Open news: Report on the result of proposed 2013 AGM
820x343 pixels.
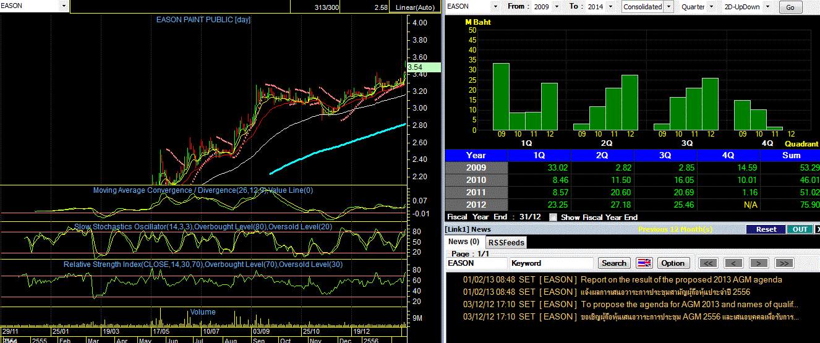(x=681, y=279)
